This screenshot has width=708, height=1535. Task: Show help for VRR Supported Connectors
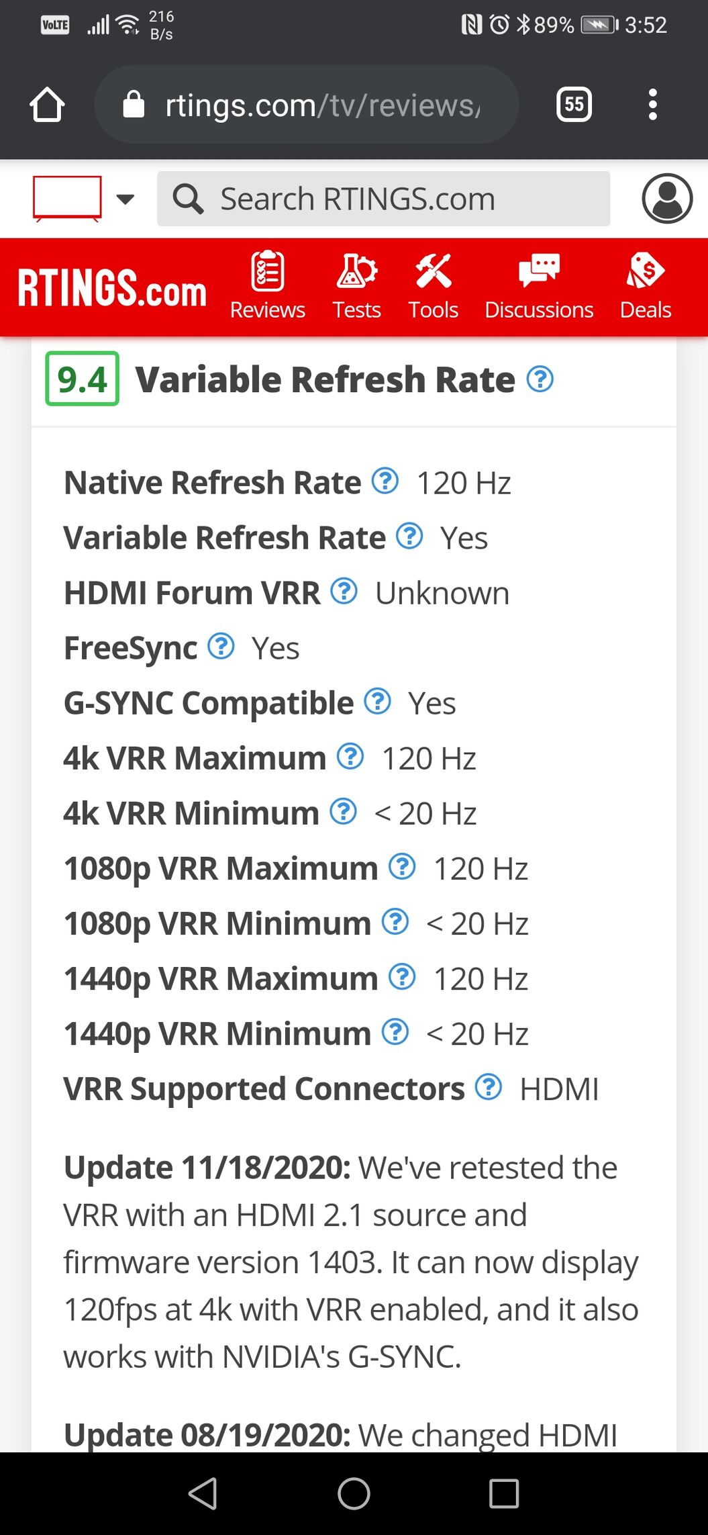[x=489, y=1086]
